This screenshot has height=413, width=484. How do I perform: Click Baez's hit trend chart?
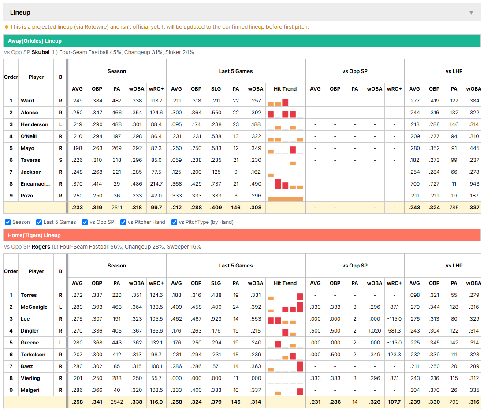coord(285,366)
